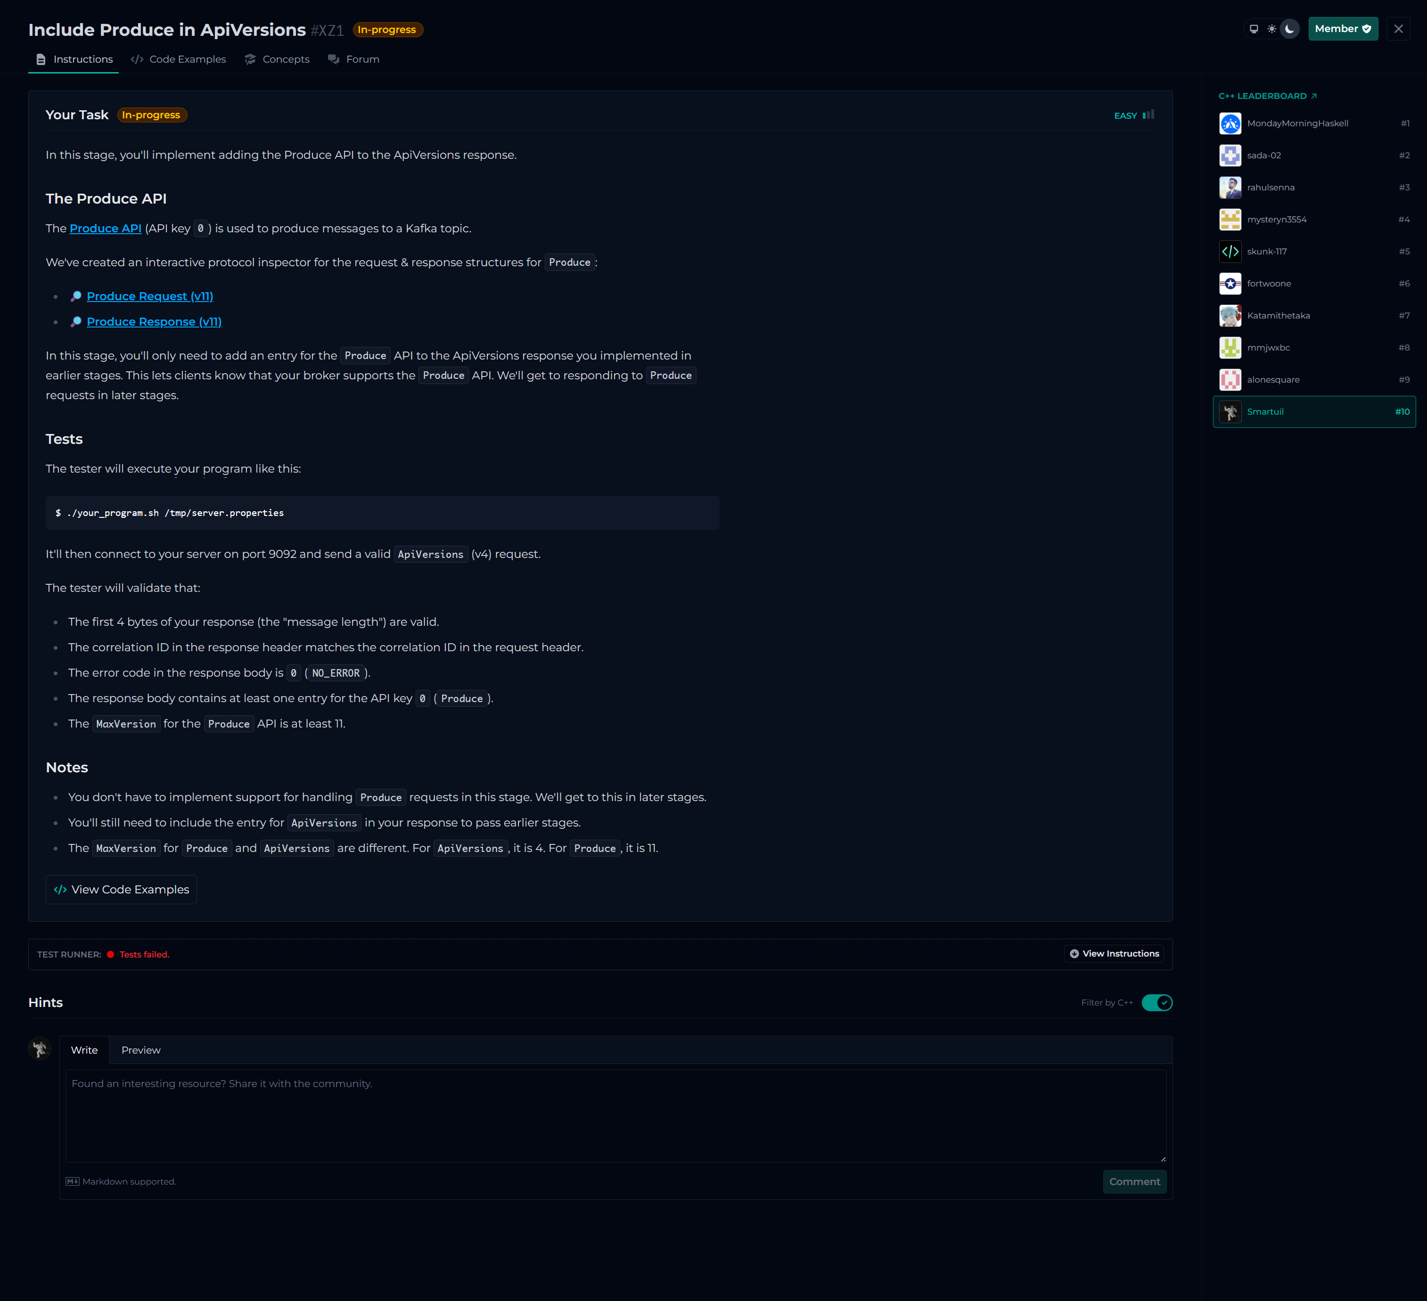This screenshot has height=1301, width=1427.
Task: Open the Produce API documentation link
Action: tap(106, 229)
